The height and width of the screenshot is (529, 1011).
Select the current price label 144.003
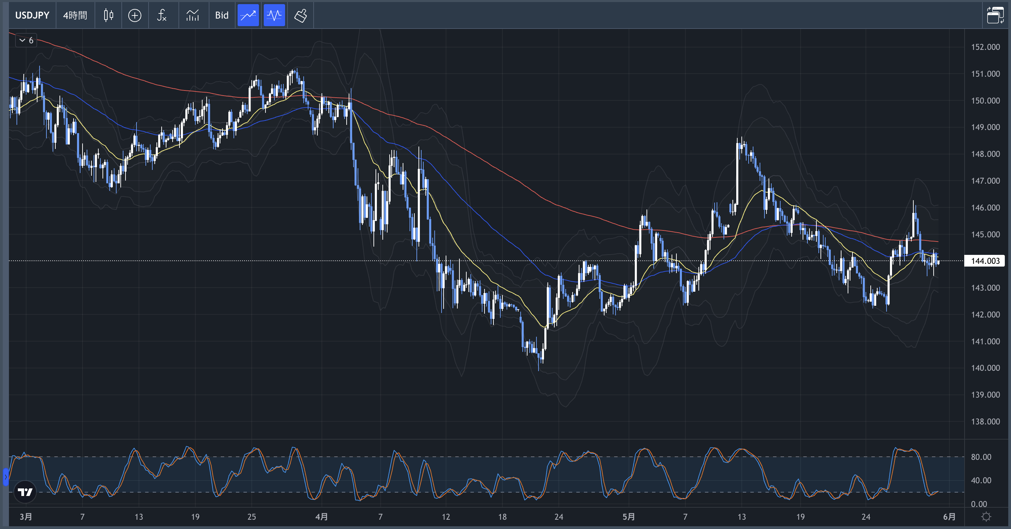pos(985,261)
